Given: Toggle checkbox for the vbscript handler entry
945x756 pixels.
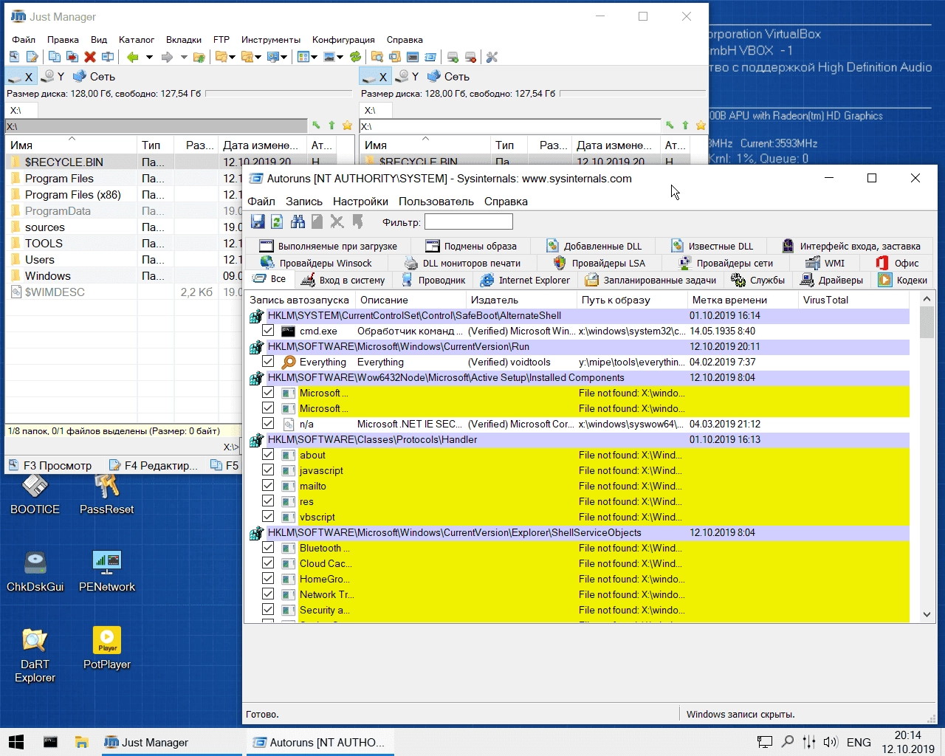Looking at the screenshot, I should pos(268,517).
